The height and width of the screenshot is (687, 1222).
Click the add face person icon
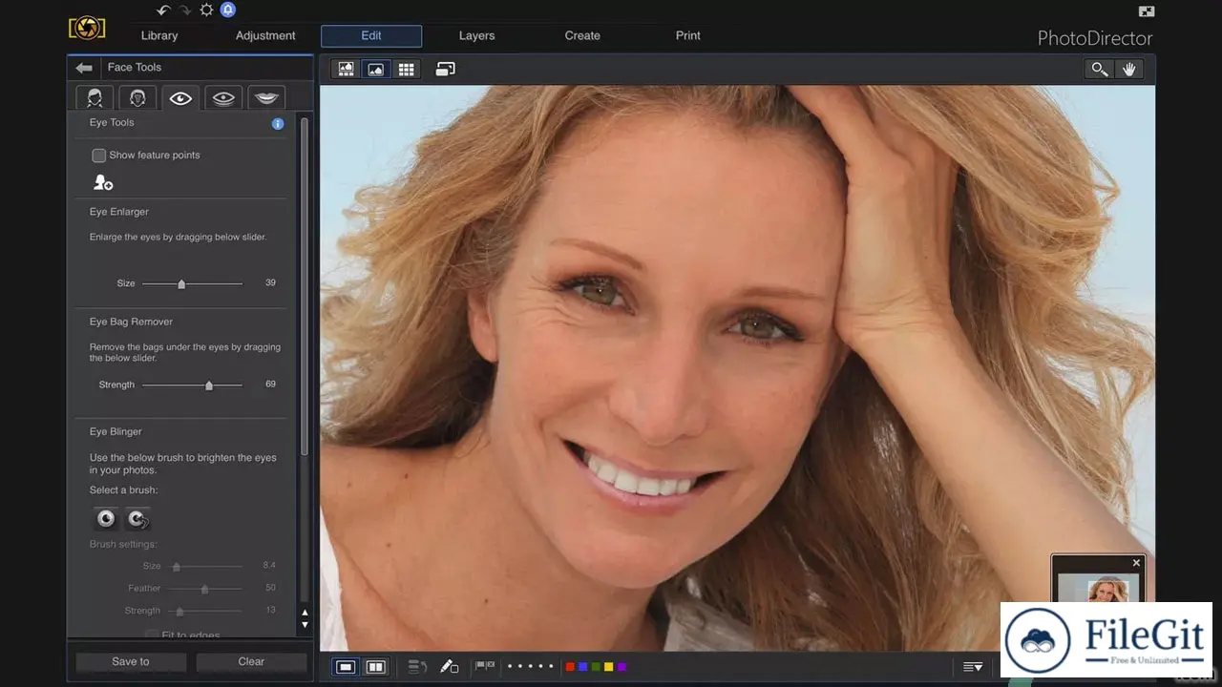(x=102, y=182)
